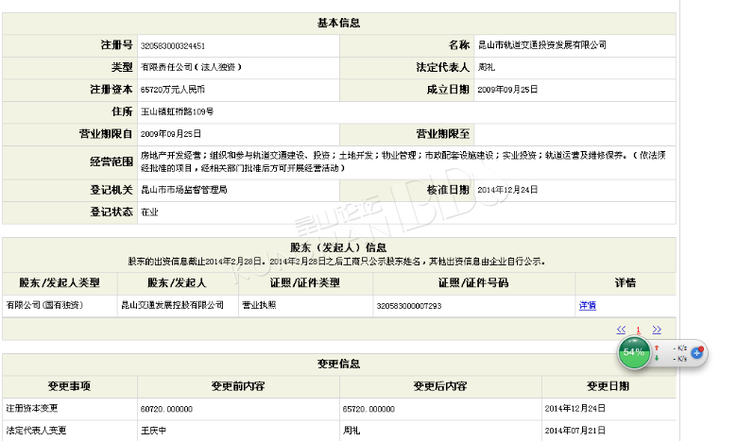Click column header 变更后内容
737x441 pixels.
click(x=440, y=386)
